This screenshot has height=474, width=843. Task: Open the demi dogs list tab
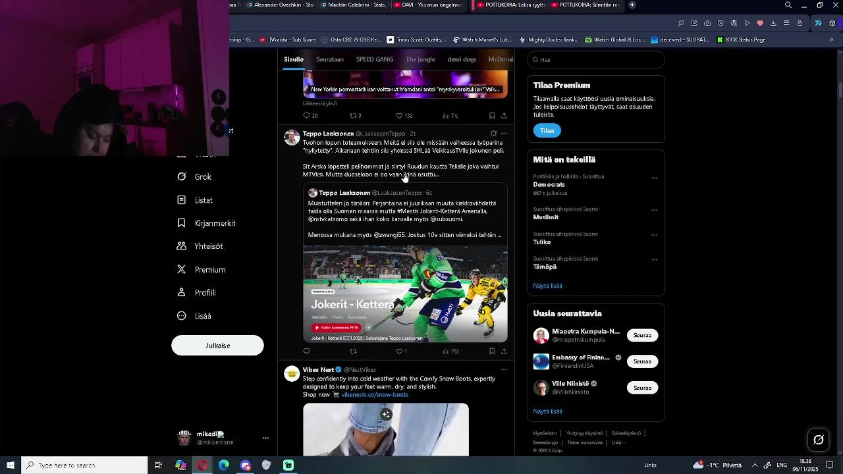[x=462, y=59]
